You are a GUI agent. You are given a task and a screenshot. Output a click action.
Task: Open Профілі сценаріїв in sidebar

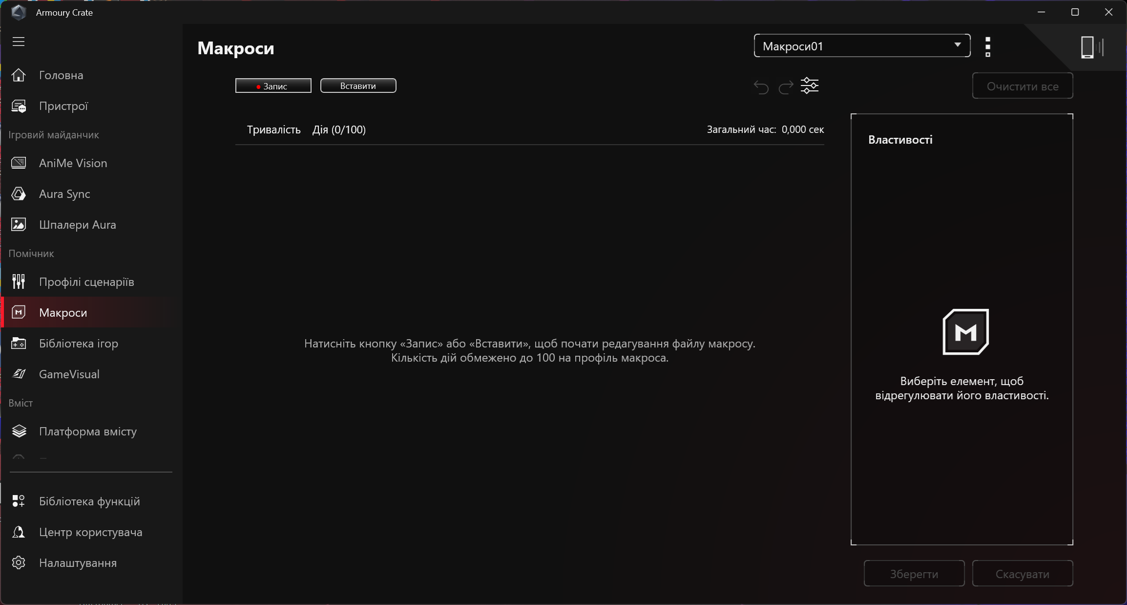(86, 282)
